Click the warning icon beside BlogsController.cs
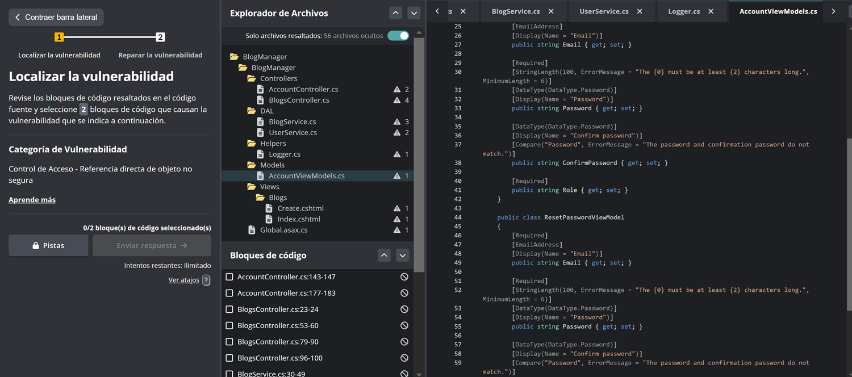Image resolution: width=852 pixels, height=377 pixels. point(397,100)
